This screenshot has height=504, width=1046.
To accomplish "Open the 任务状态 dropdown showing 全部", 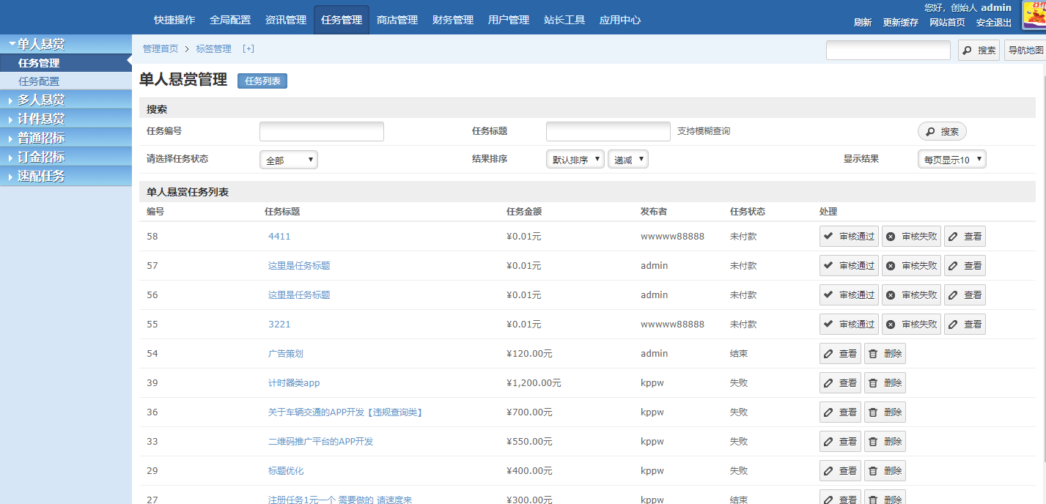I will click(x=288, y=159).
